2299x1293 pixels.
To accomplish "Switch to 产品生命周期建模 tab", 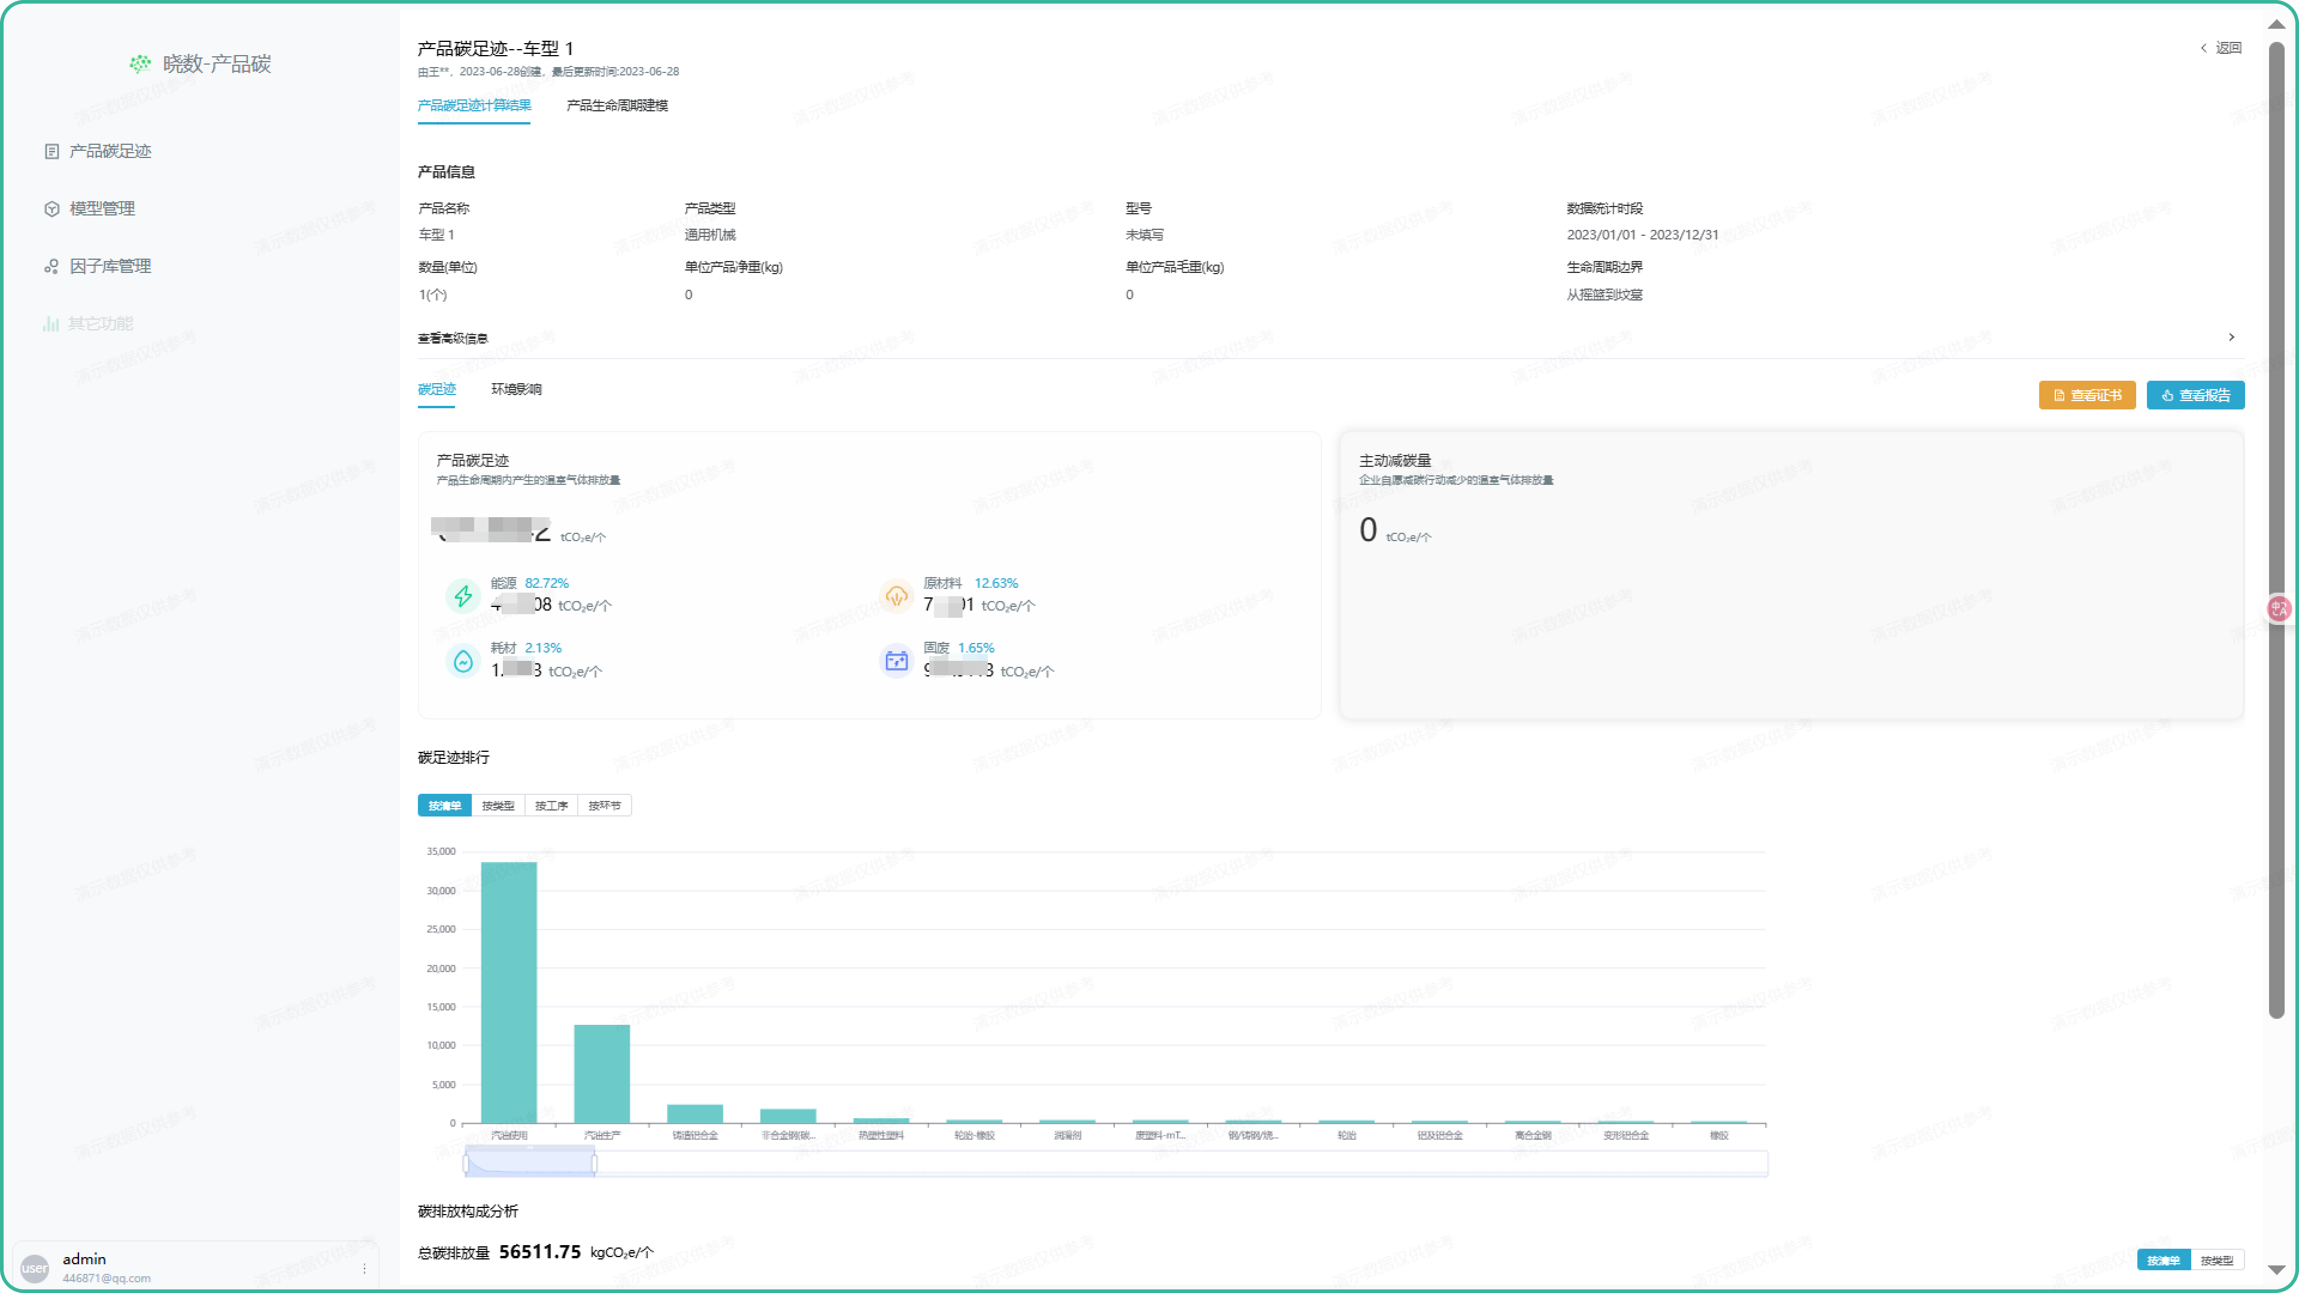I will coord(617,105).
